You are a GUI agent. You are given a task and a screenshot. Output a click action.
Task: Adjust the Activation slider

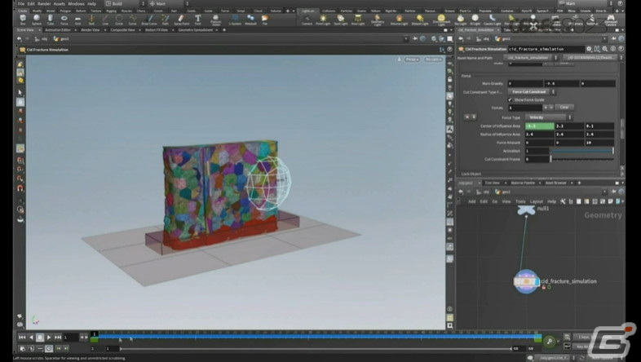click(582, 151)
